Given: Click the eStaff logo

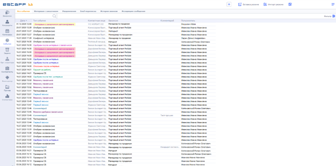Looking at the screenshot, I should pyautogui.click(x=18, y=4).
